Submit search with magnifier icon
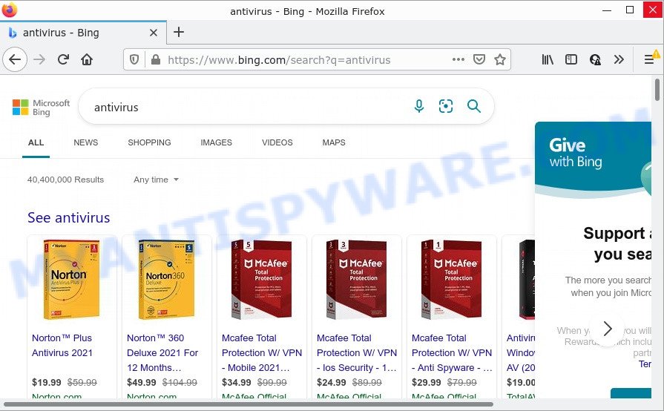Screen dimensions: 664x411 click(474, 106)
